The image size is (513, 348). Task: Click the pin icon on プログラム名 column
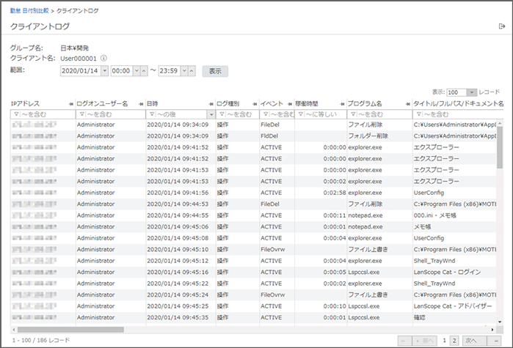pos(407,104)
